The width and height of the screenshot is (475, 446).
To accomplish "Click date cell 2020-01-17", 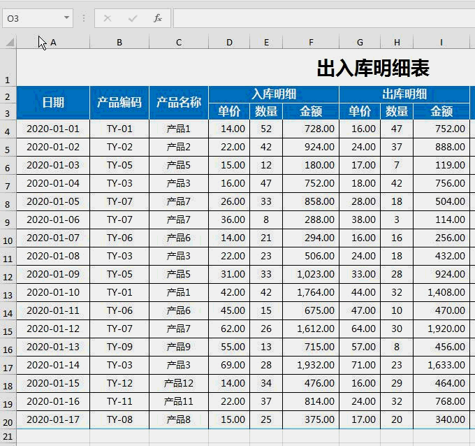I will pyautogui.click(x=53, y=419).
